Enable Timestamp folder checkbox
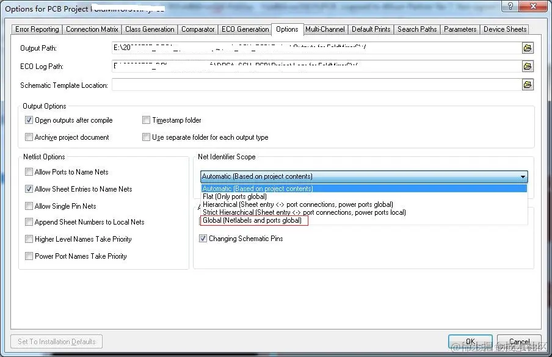The height and width of the screenshot is (357, 552). (146, 120)
